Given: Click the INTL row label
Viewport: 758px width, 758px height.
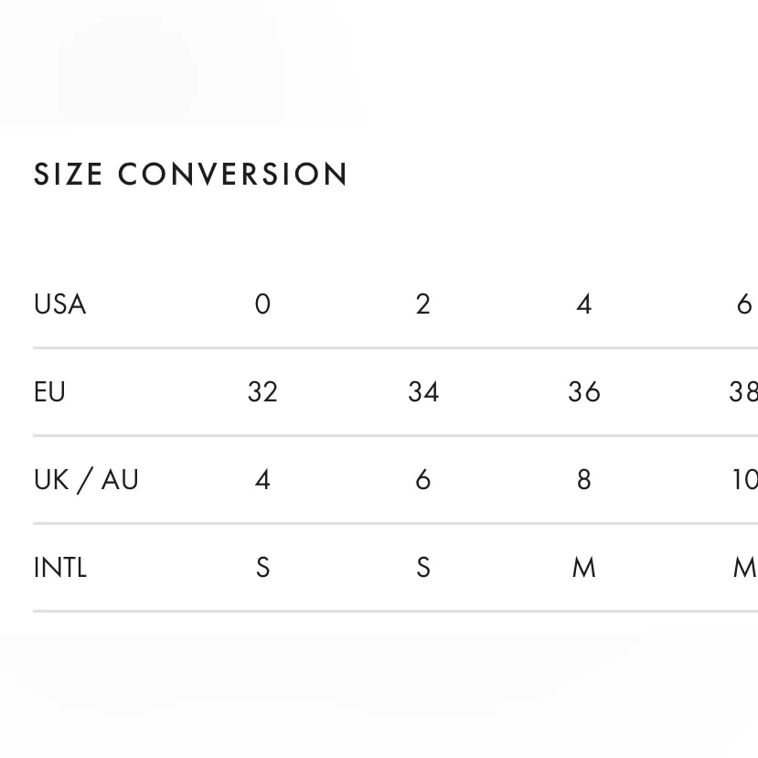Looking at the screenshot, I should [60, 567].
